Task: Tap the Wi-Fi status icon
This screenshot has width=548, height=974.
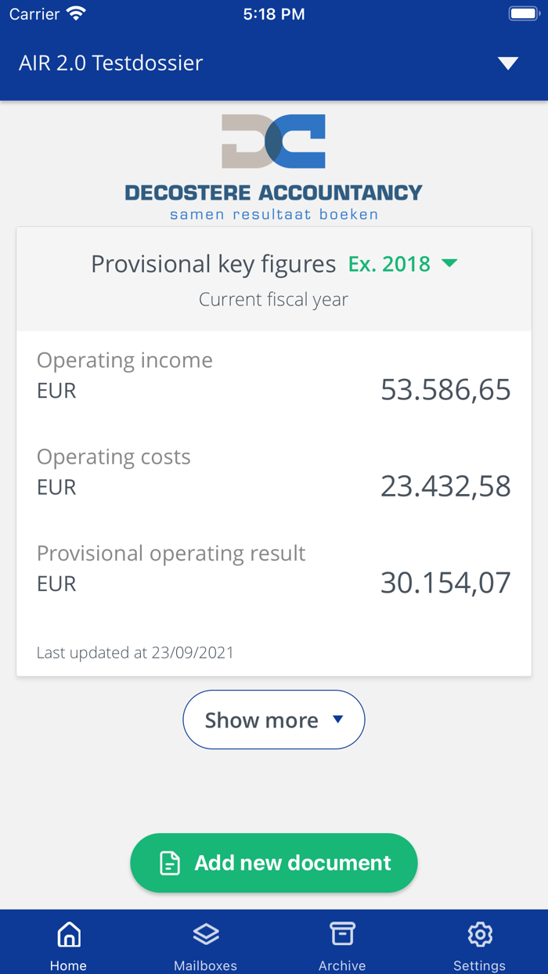Action: [76, 14]
